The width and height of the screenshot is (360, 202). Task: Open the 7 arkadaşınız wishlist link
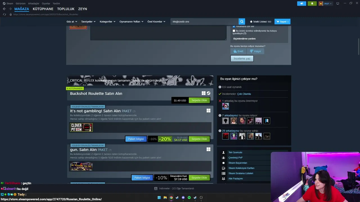230,115
